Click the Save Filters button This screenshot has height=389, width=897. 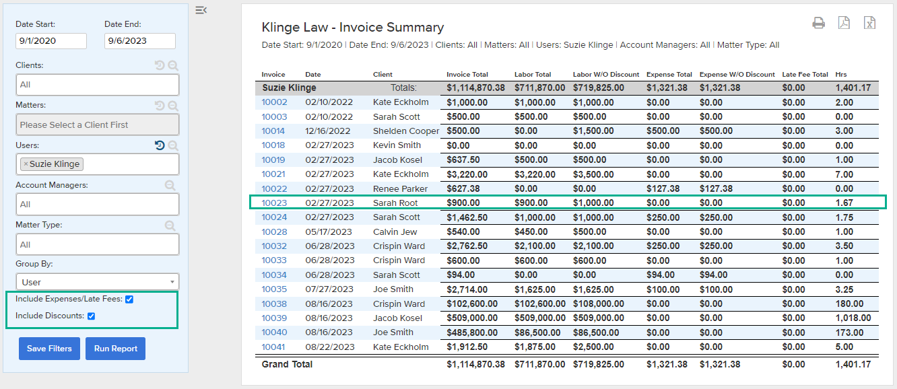tap(49, 349)
